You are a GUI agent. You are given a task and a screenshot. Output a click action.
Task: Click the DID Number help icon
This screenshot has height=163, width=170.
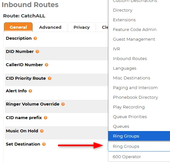click(37, 52)
